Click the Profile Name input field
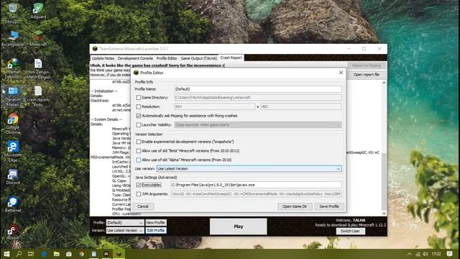 [x=258, y=89]
